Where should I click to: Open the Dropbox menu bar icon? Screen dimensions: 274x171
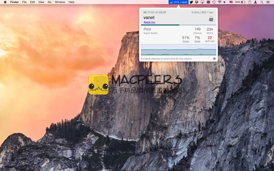197,2
